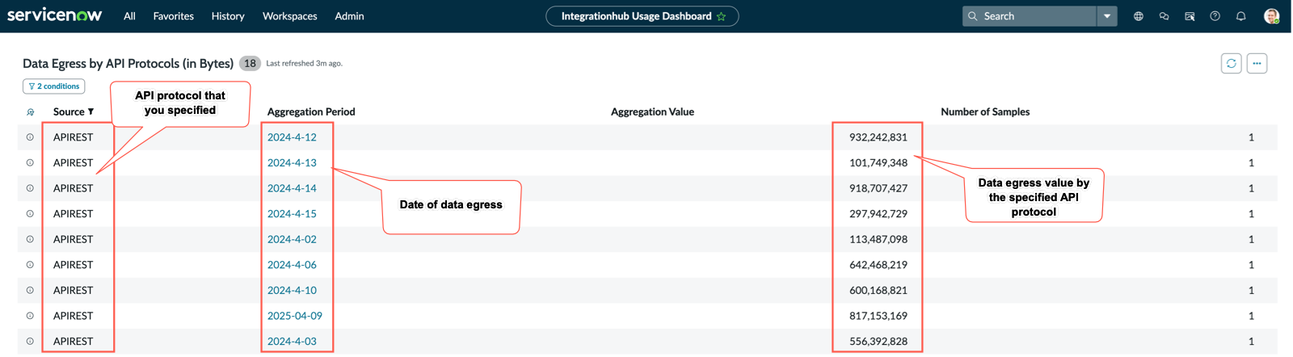1293x357 pixels.
Task: Open the help question mark icon
Action: click(1215, 16)
